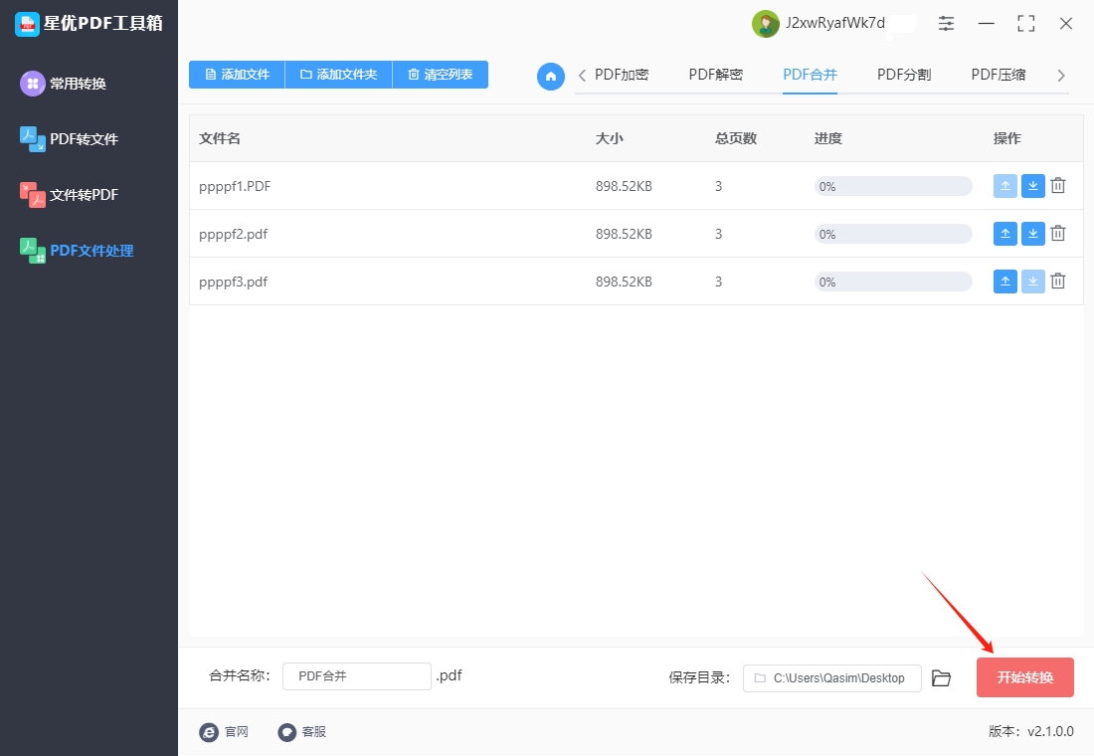Show more tabs with the right chevron
The width and height of the screenshot is (1094, 756).
point(1061,76)
